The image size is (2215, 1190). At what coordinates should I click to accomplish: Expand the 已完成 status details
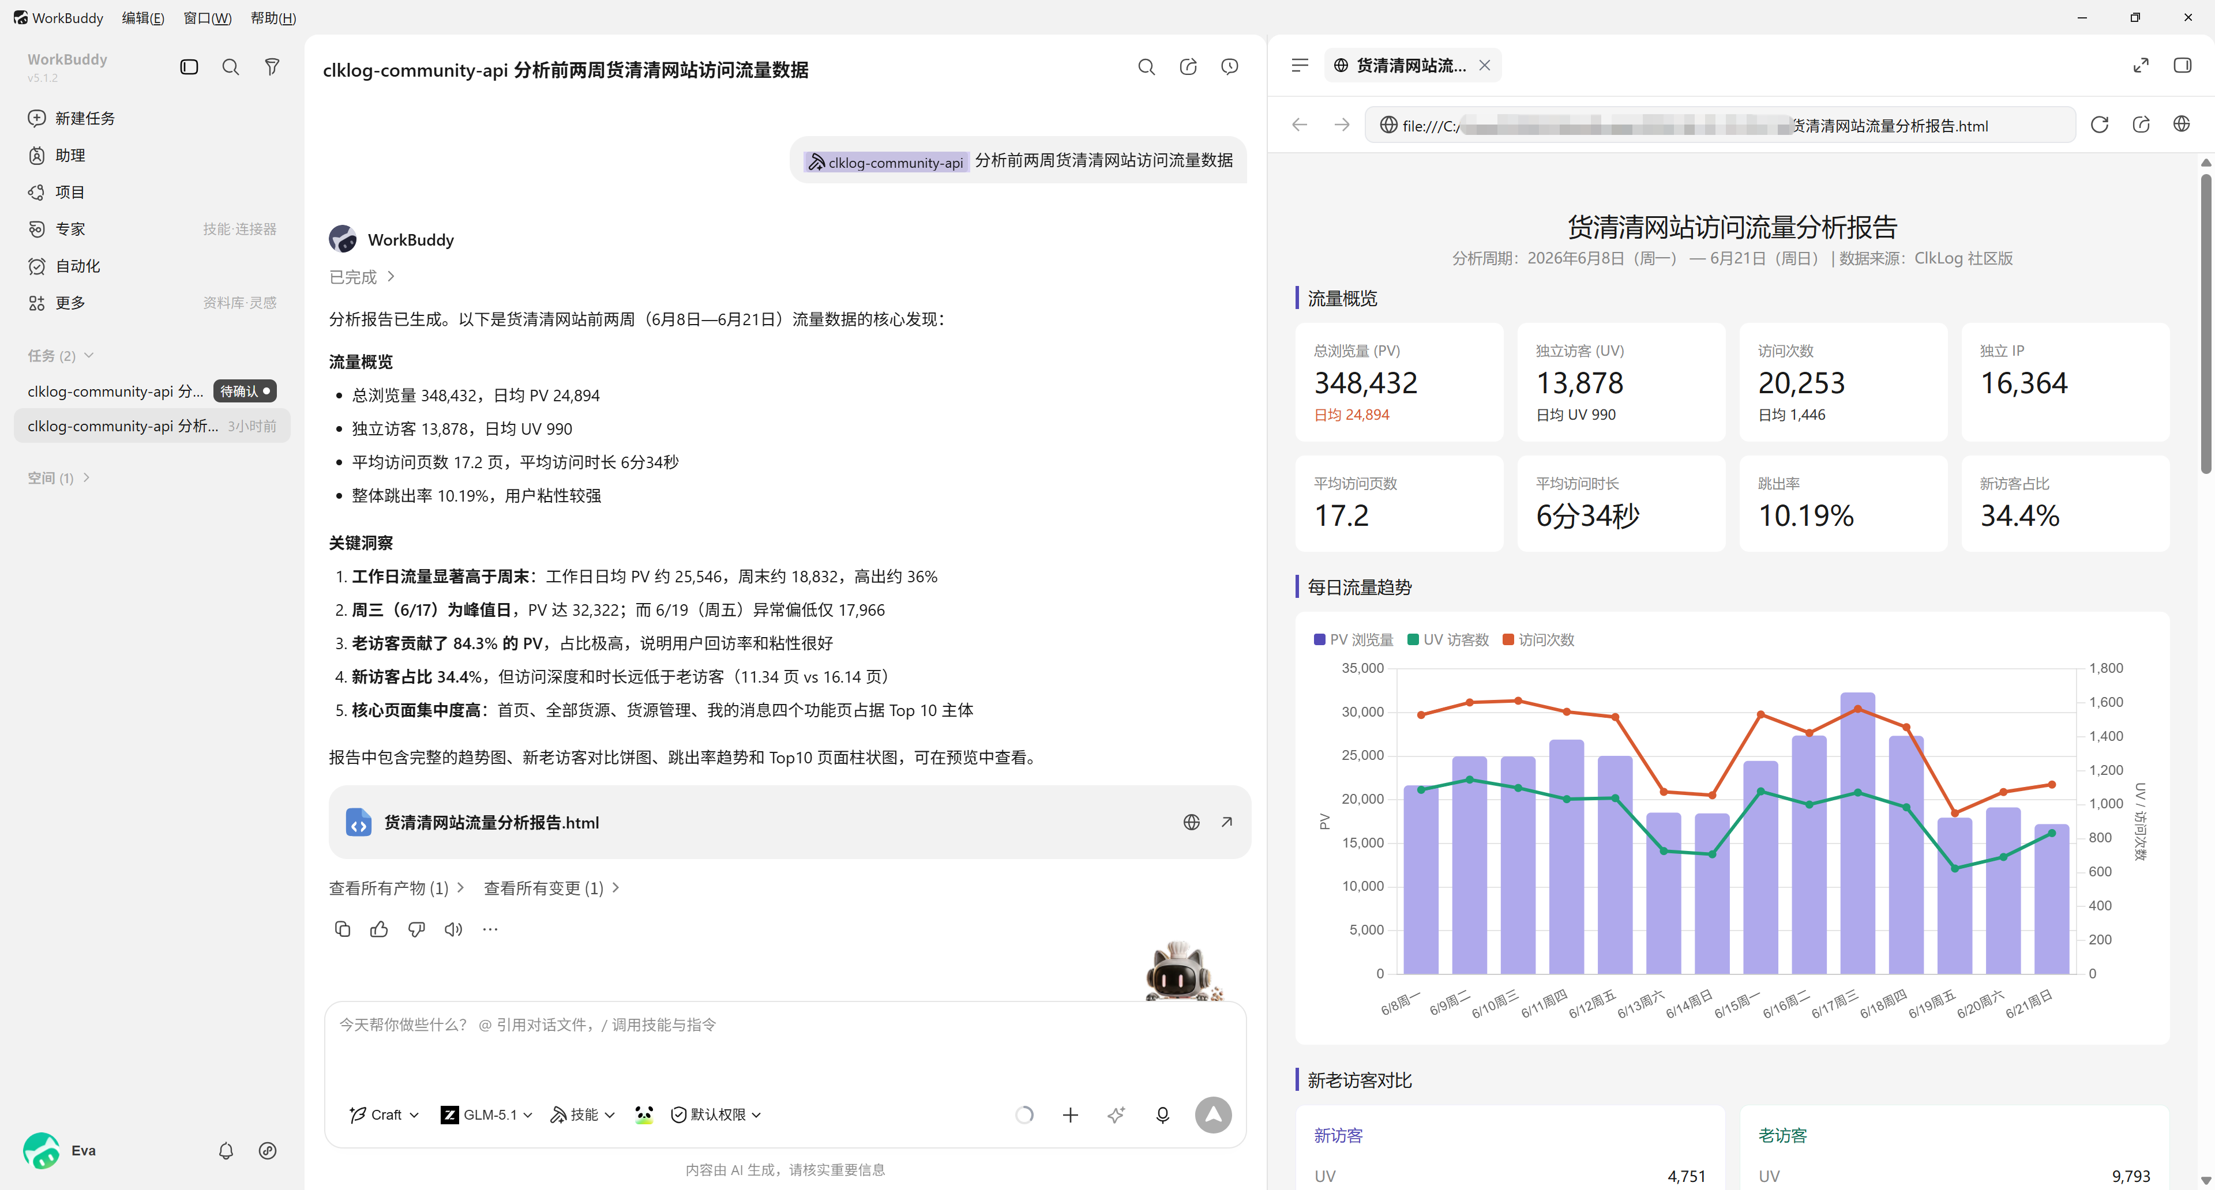(x=362, y=277)
